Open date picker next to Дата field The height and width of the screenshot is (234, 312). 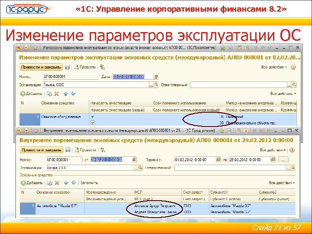156,77
